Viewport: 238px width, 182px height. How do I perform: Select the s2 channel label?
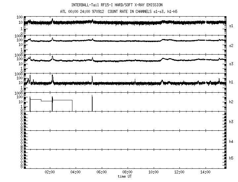(231, 46)
